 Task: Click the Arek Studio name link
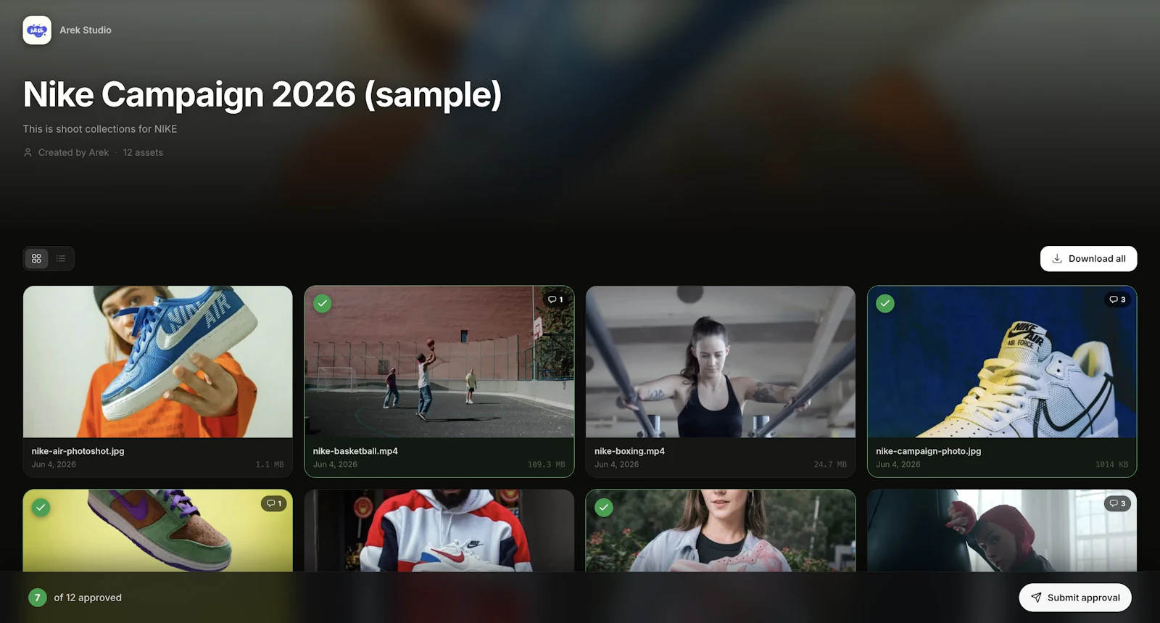(86, 30)
